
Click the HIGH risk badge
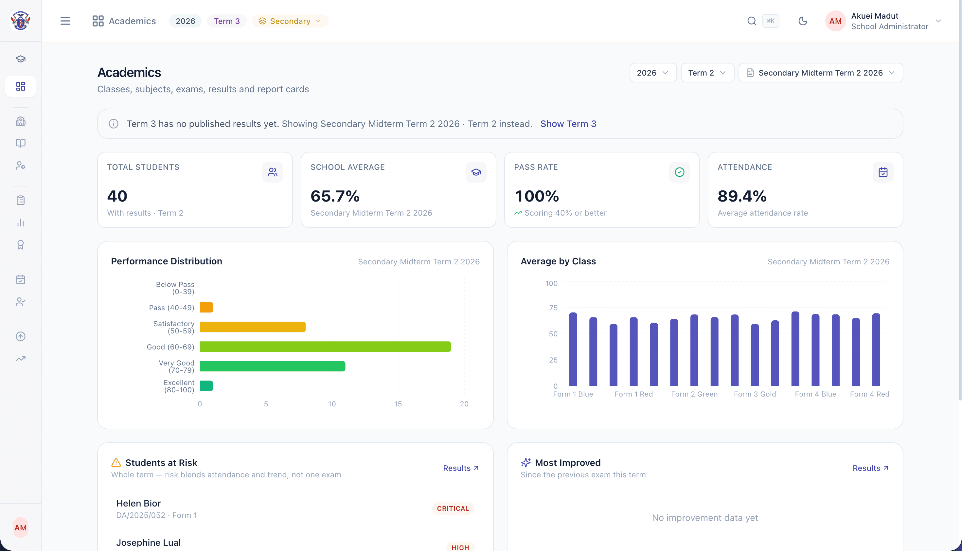pos(460,547)
